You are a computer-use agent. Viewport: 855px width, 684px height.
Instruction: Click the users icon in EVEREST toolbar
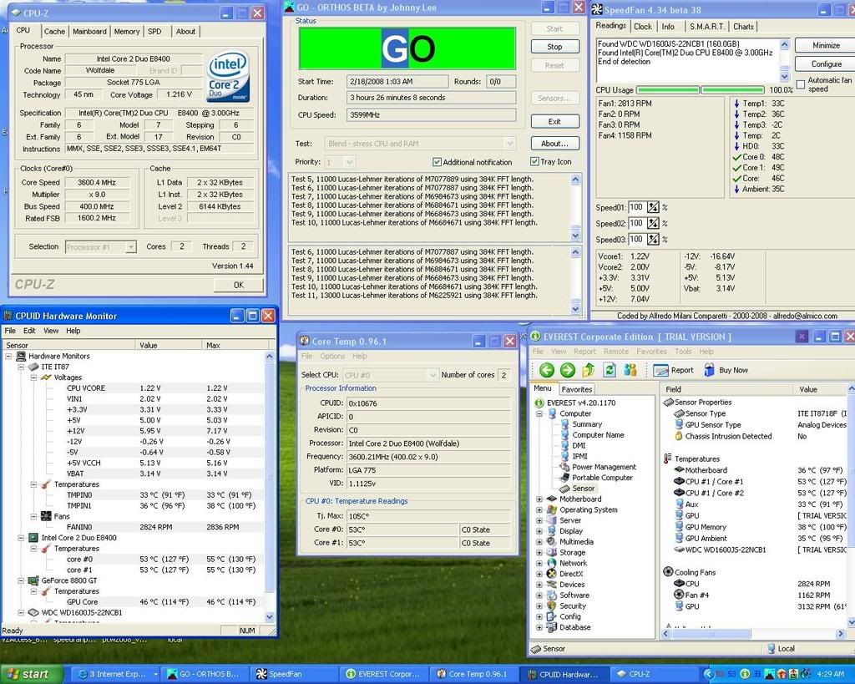click(x=629, y=370)
